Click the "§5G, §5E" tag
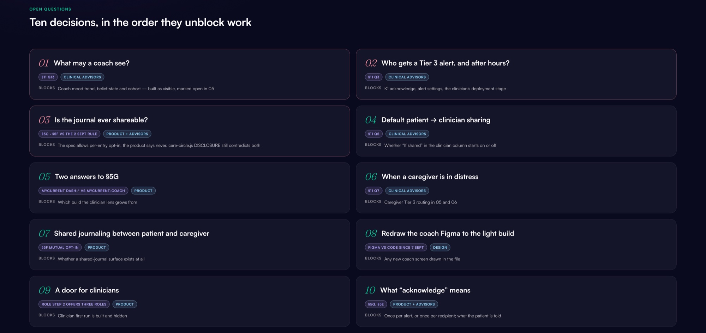706x333 pixels. 376,304
